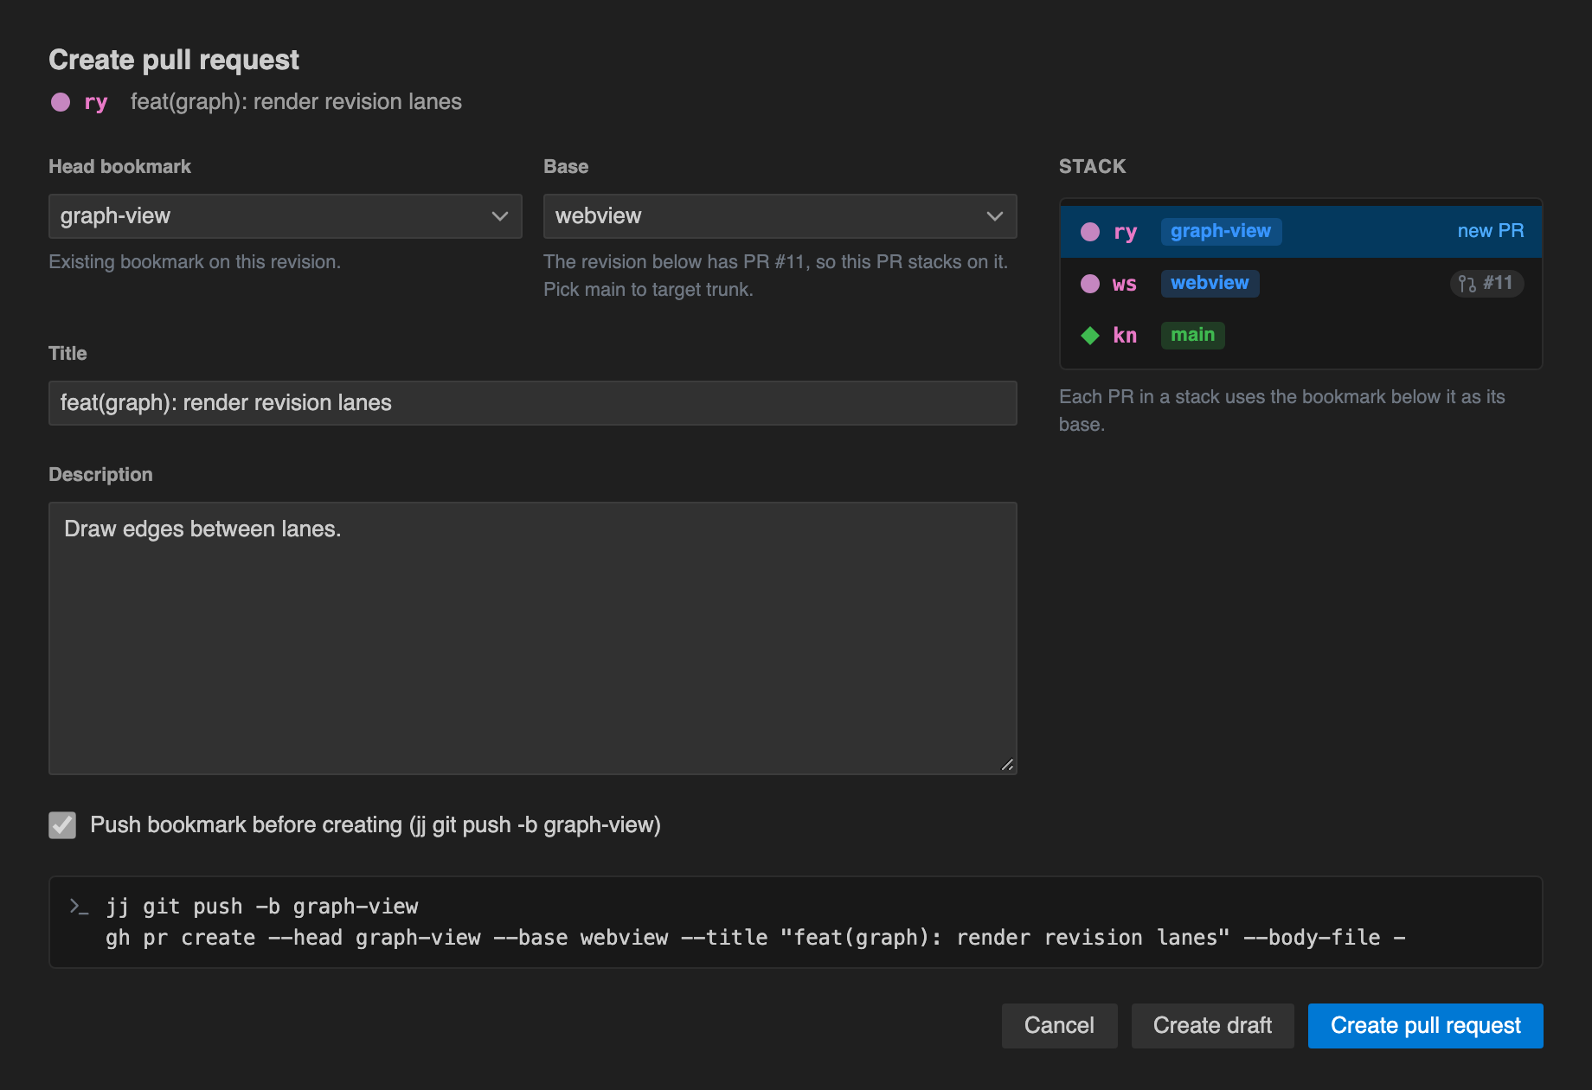Image resolution: width=1592 pixels, height=1090 pixels.
Task: Click the Create pull request button
Action: 1425,1026
